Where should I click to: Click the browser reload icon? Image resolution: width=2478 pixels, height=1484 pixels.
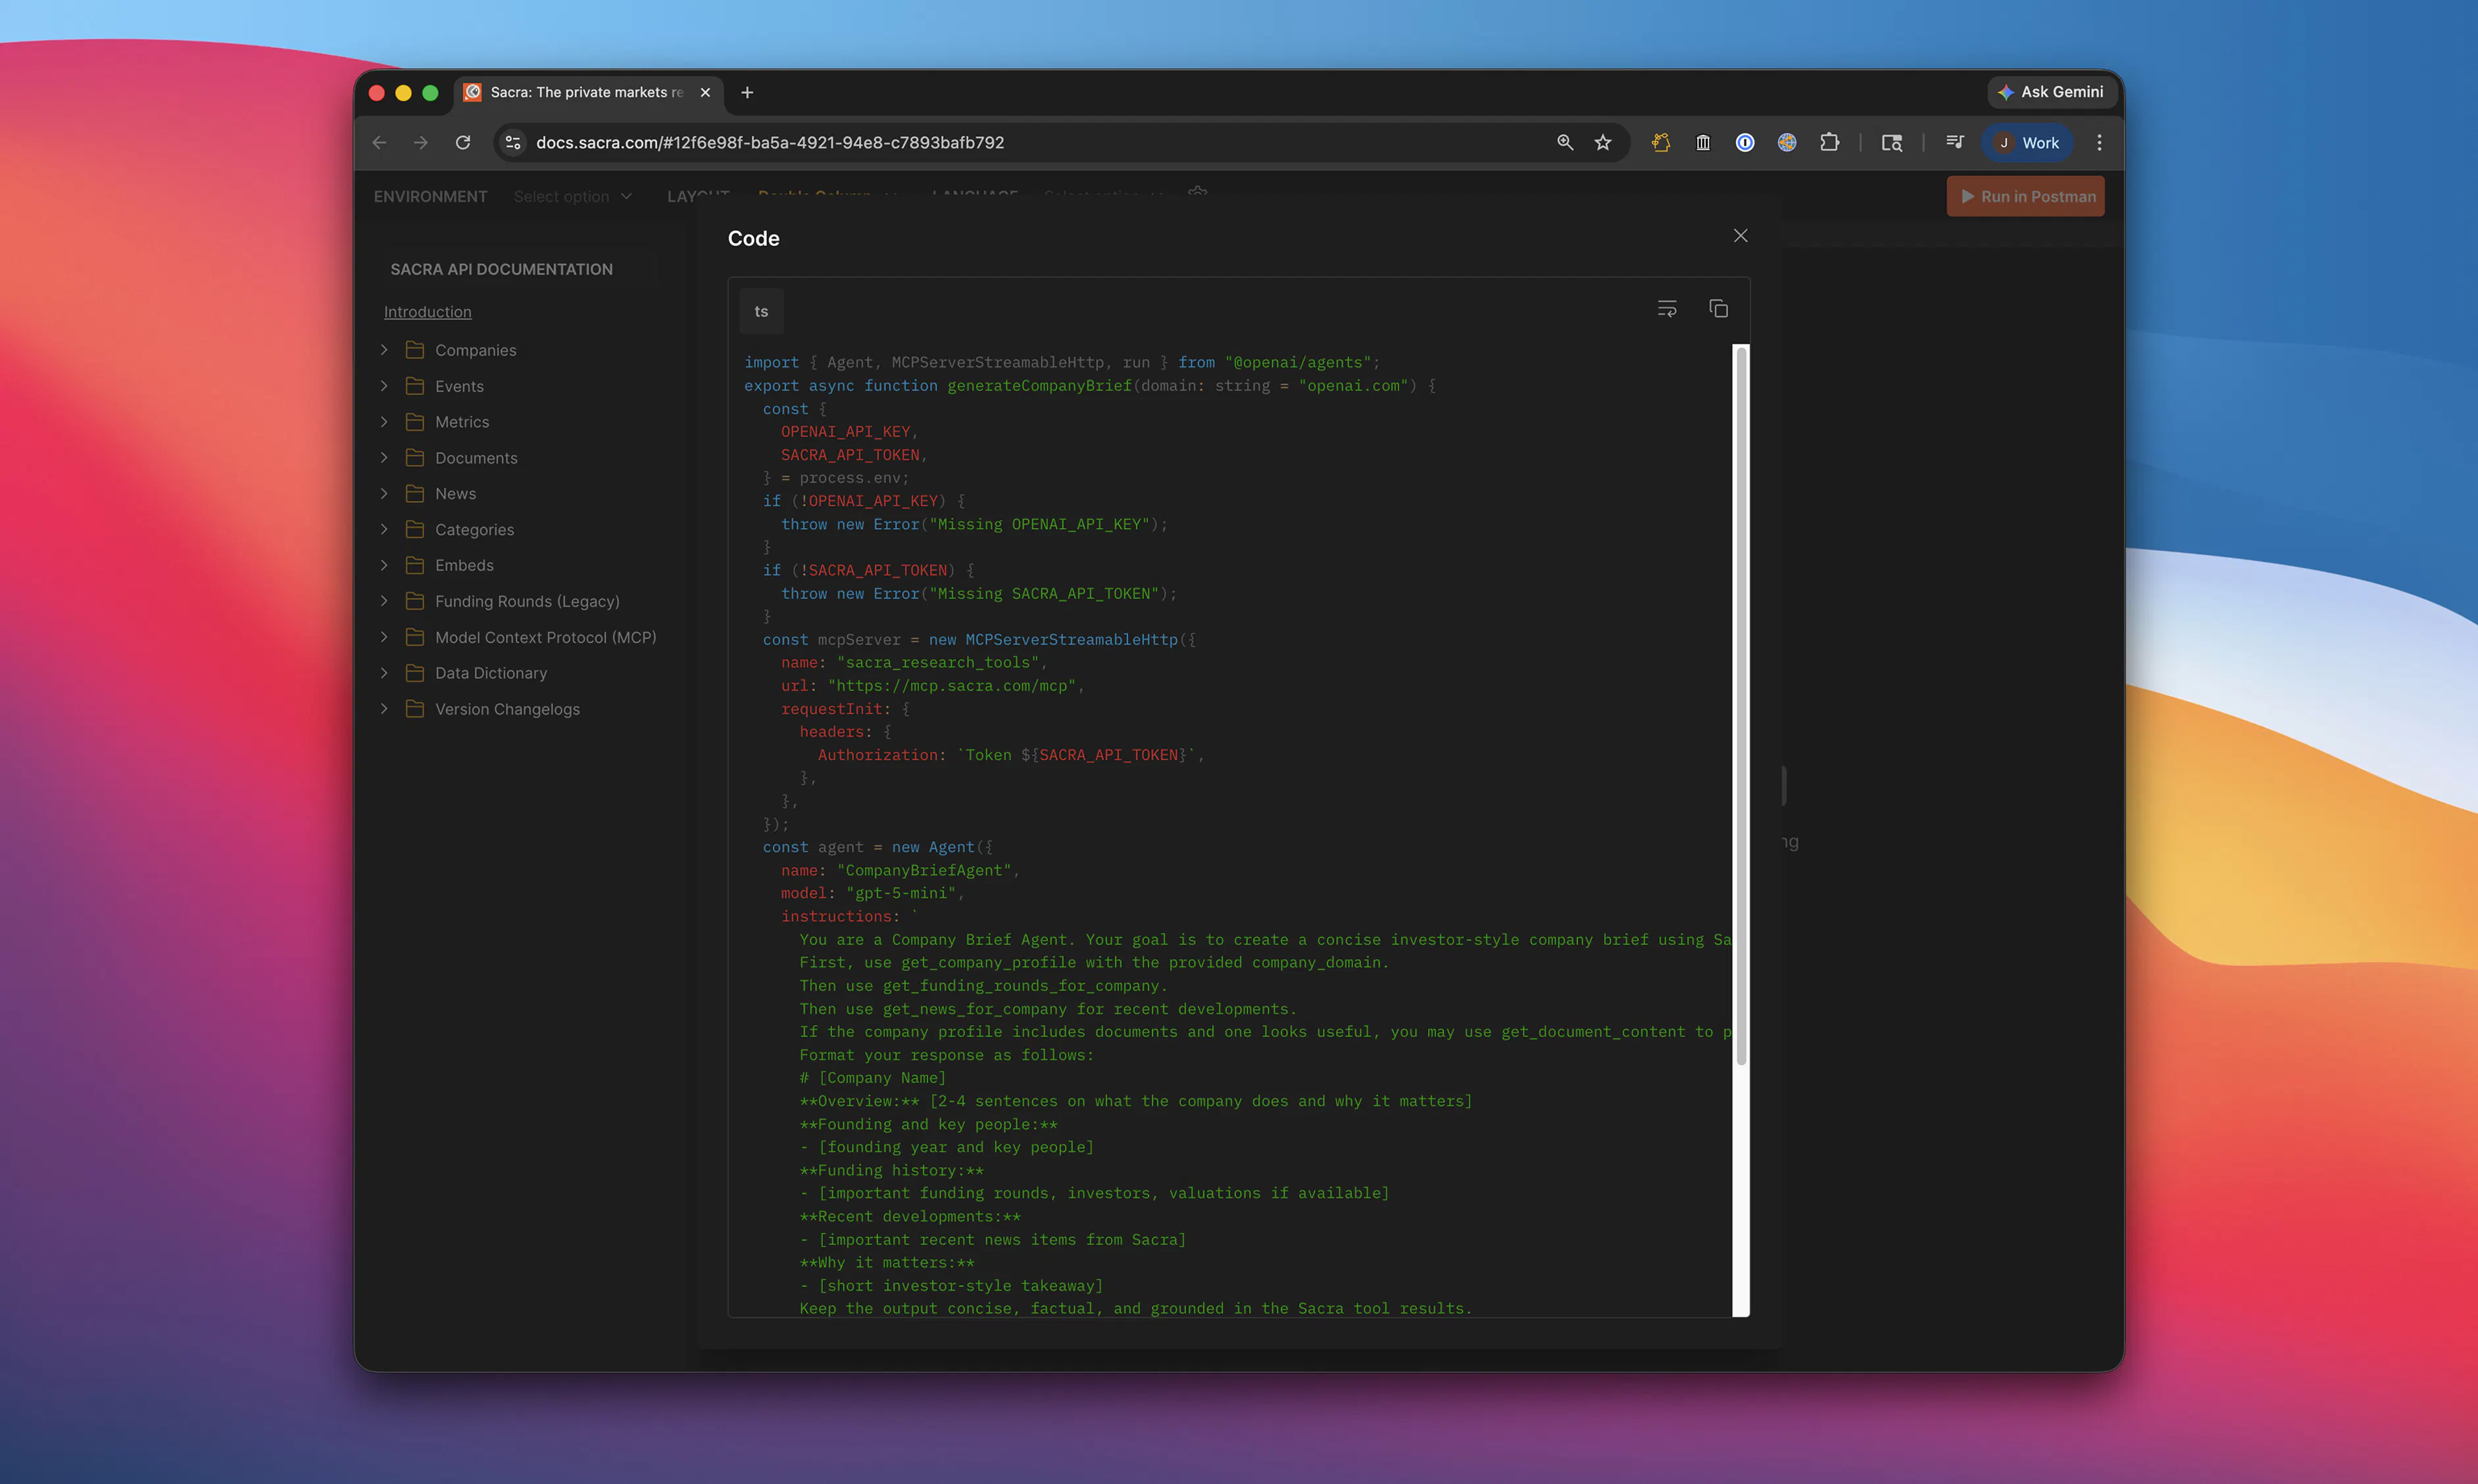point(462,143)
